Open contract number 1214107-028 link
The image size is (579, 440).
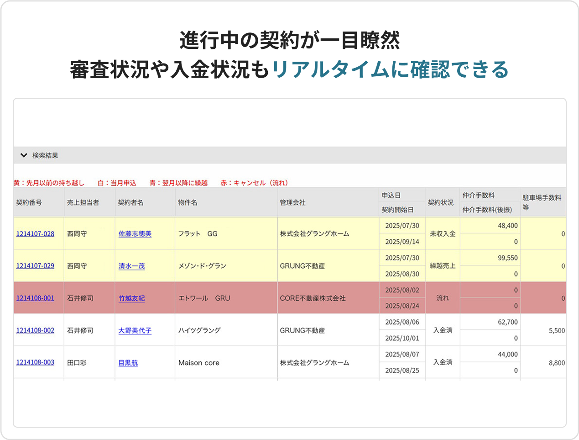click(35, 233)
